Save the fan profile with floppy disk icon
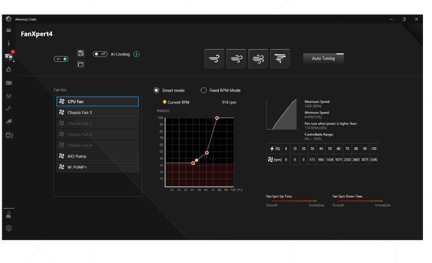Screen dimensions: 432x263 (81, 53)
